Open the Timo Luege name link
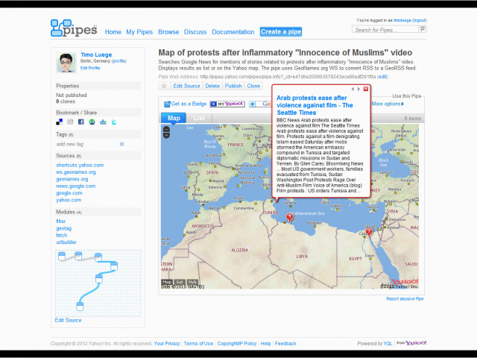Screen dimensions: 477x358 96,54
